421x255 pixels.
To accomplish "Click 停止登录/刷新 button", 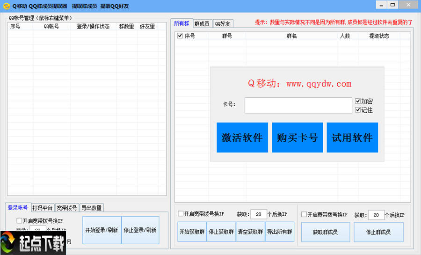I will (x=140, y=230).
